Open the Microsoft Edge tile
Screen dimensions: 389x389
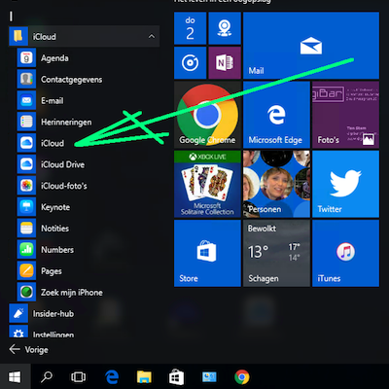[x=276, y=115]
